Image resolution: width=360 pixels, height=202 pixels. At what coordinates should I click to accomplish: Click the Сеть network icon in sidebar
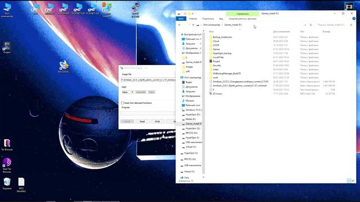[x=182, y=177]
